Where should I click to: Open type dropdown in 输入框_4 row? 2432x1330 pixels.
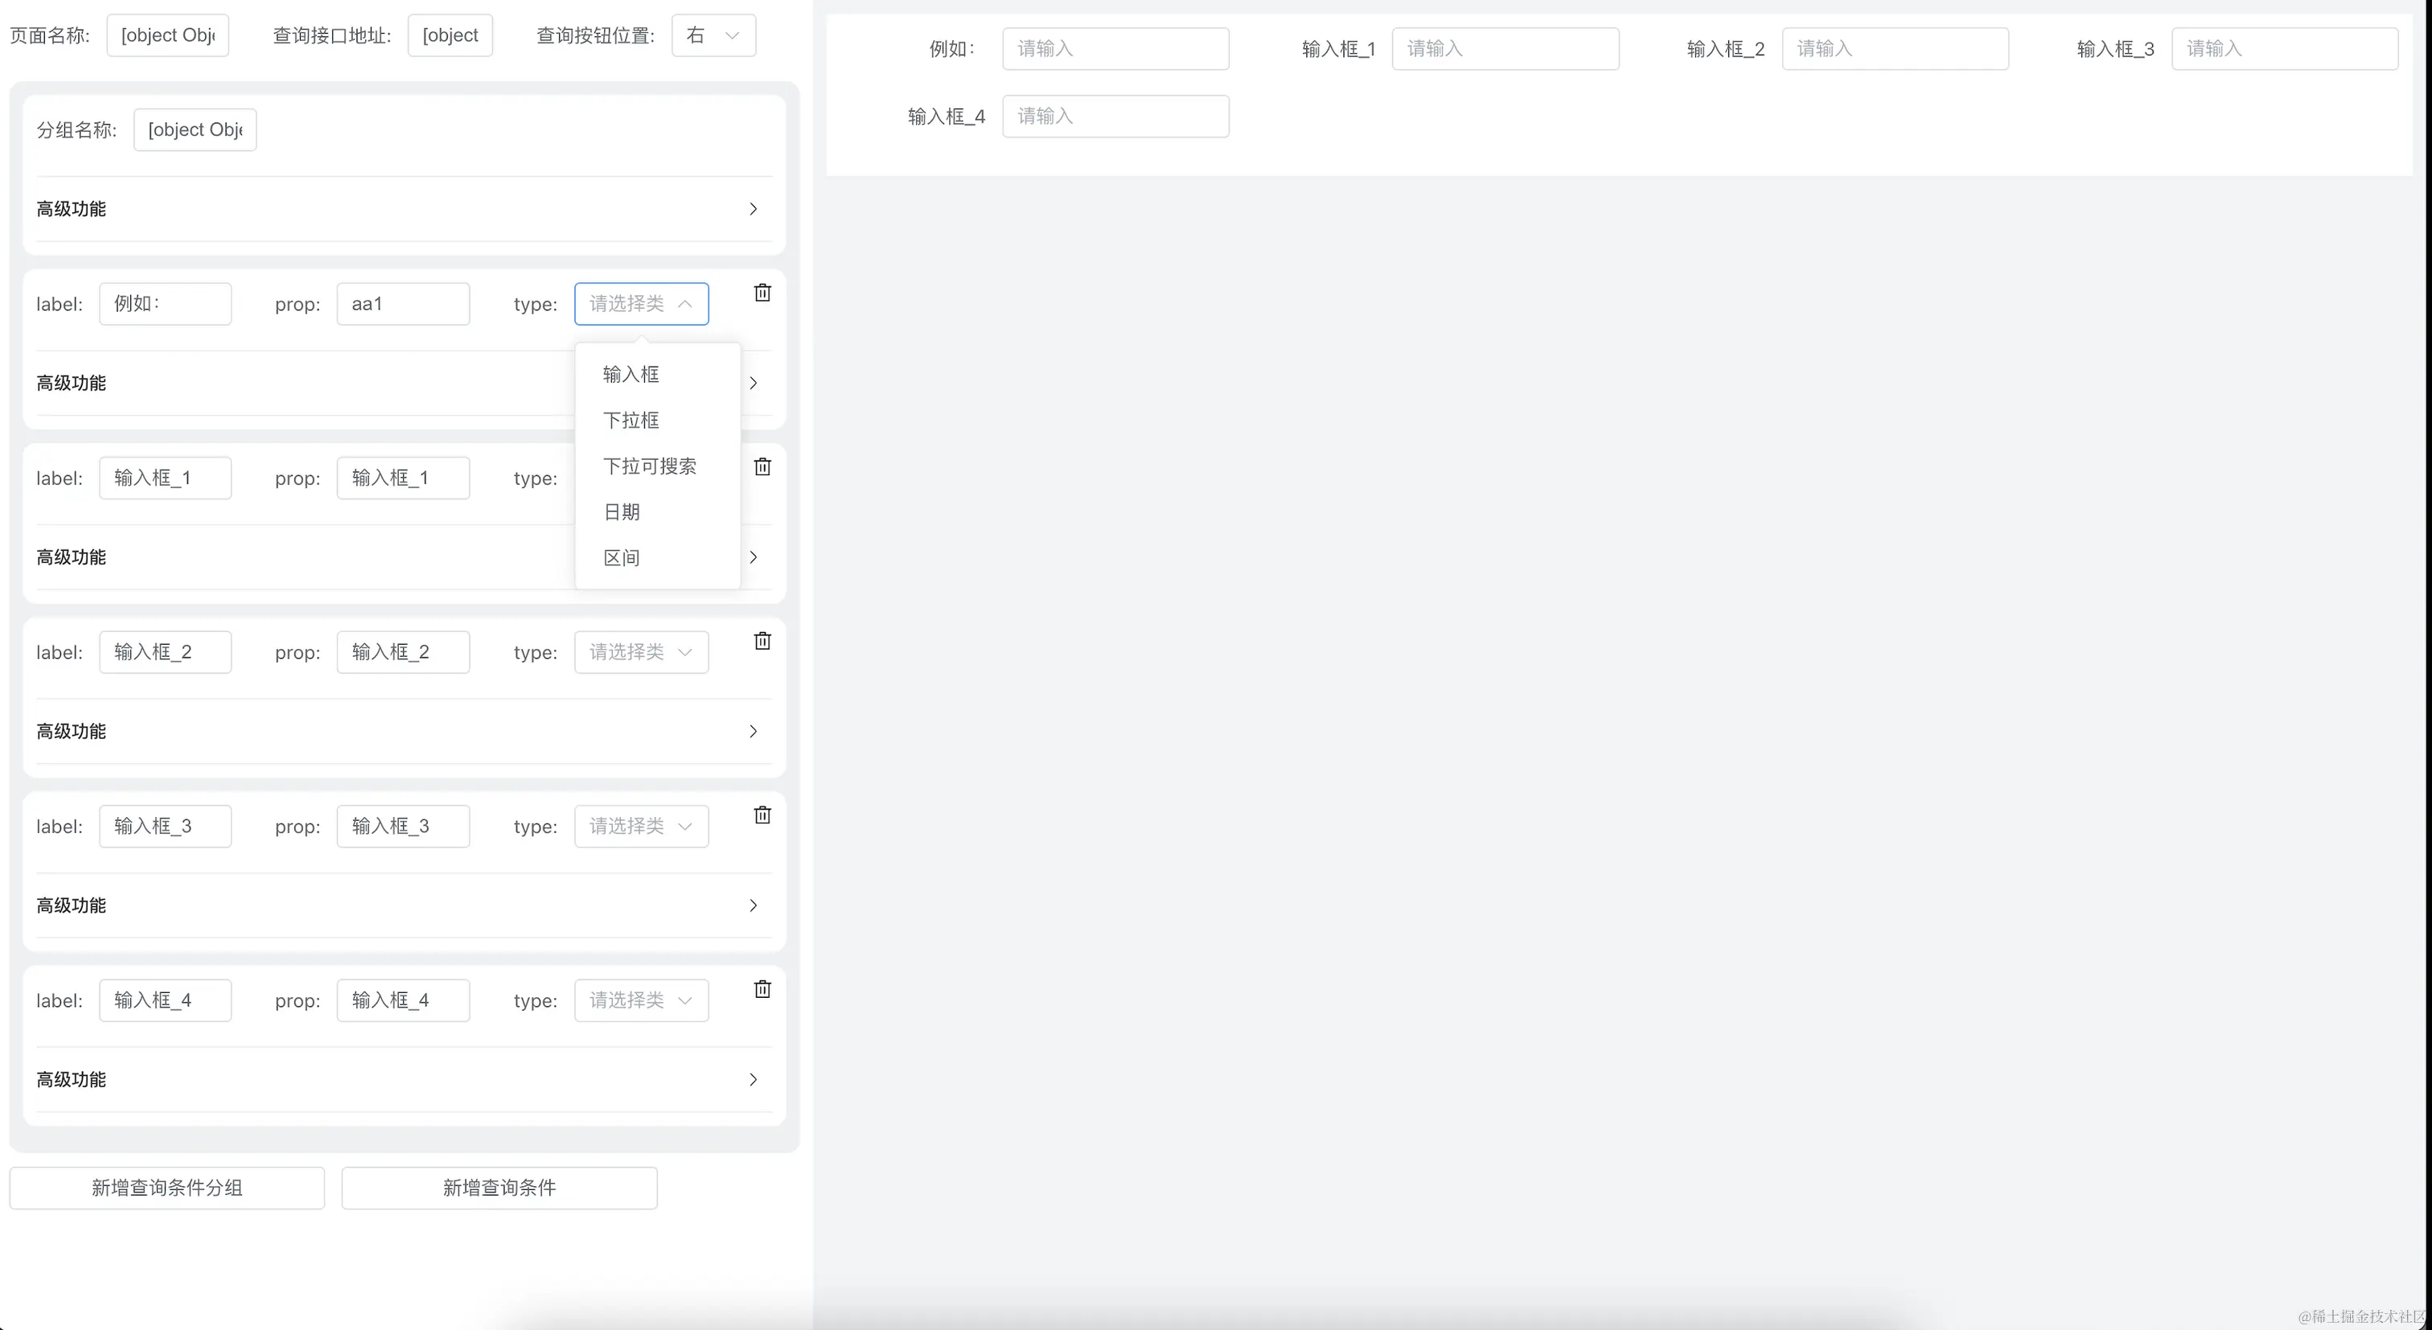click(641, 1000)
